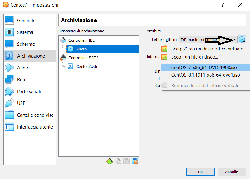Select Controller: SATA in the tree
The width and height of the screenshot is (250, 179).
point(83,58)
